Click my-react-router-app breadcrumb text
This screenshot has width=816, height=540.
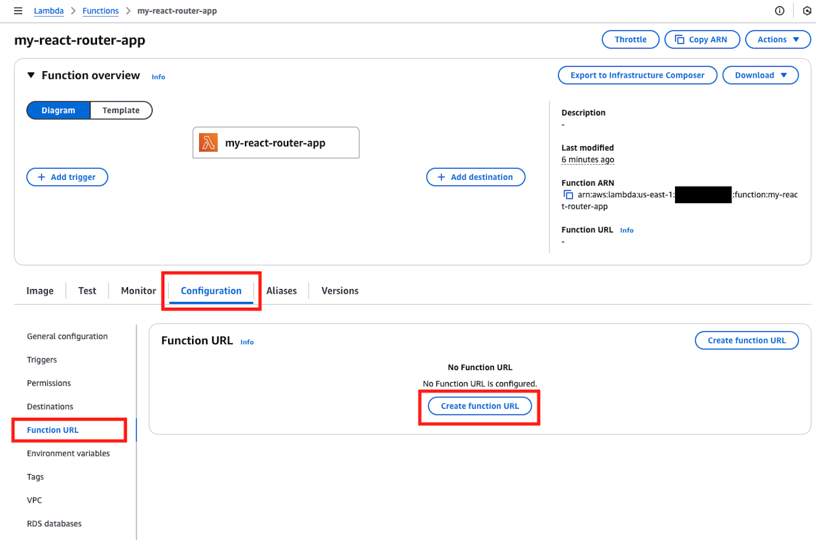177,11
